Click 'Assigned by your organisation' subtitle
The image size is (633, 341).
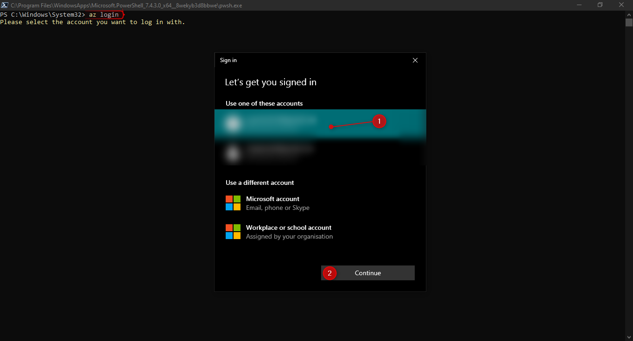[289, 236]
